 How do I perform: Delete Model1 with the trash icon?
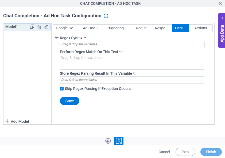tap(39, 27)
